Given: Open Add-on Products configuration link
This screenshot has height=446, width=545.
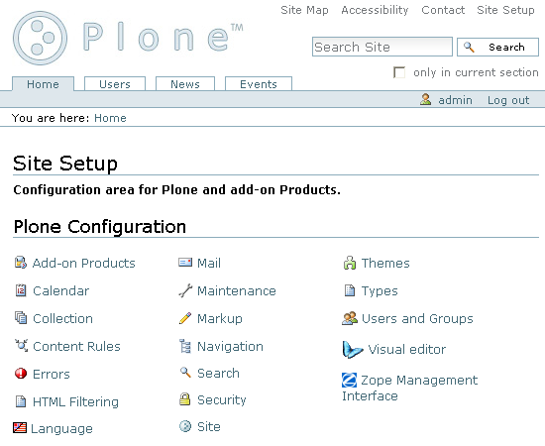Looking at the screenshot, I should (84, 264).
